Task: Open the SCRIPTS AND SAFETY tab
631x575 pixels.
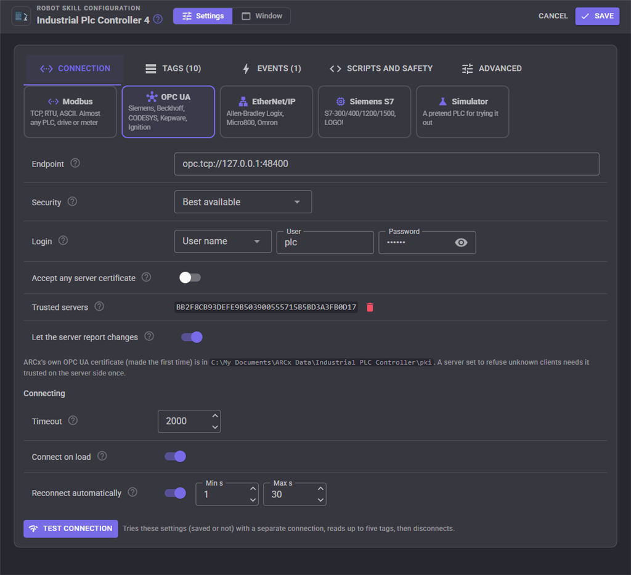Action: (x=381, y=68)
